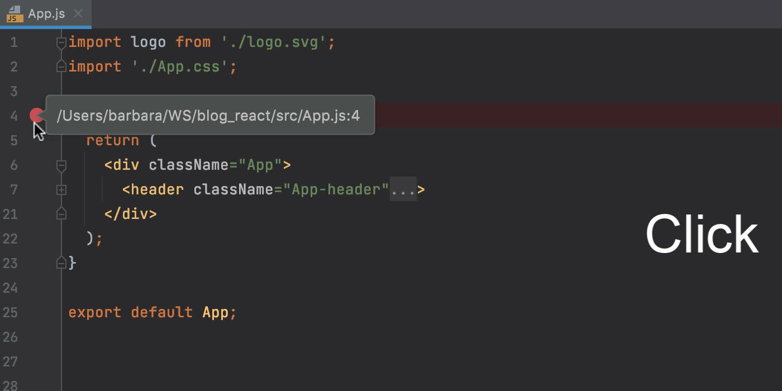Click the closing </div> tag
This screenshot has width=782, height=391.
(x=131, y=214)
